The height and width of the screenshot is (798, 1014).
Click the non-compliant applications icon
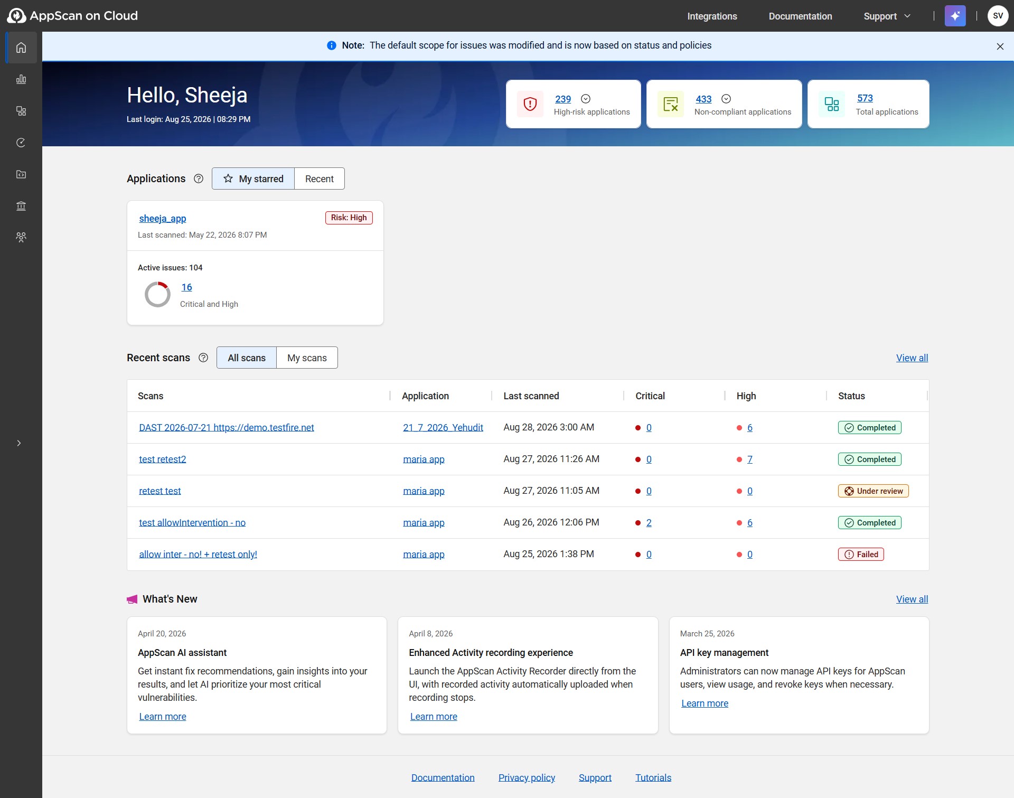(x=671, y=104)
